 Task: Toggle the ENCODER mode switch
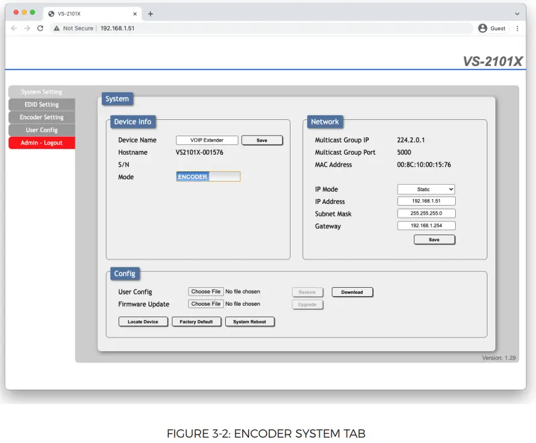pos(208,176)
